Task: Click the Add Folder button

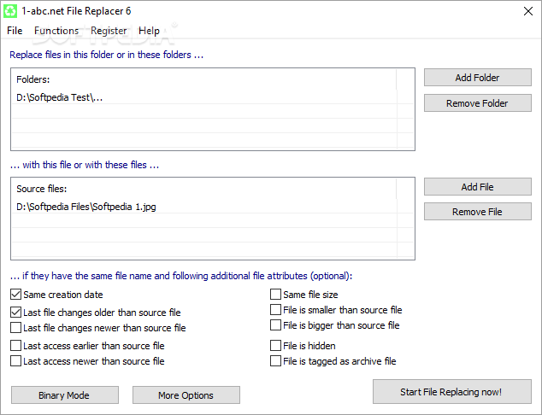Action: (x=477, y=78)
